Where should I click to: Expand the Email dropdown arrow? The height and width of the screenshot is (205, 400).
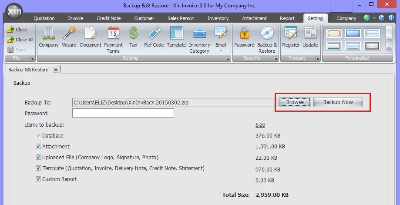coord(221,51)
